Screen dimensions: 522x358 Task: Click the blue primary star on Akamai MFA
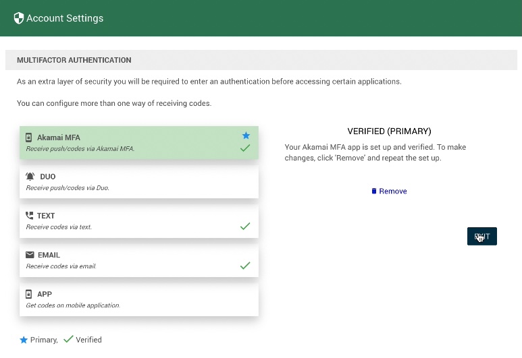246,136
